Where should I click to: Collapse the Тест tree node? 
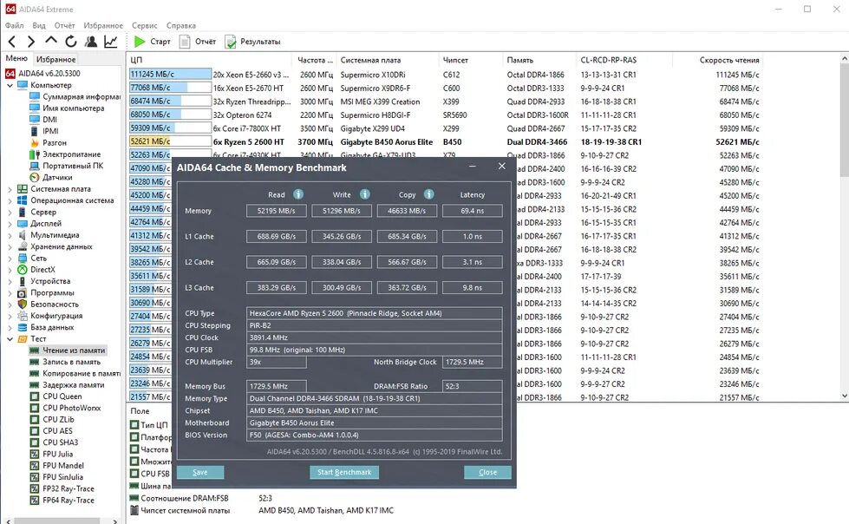coord(10,338)
